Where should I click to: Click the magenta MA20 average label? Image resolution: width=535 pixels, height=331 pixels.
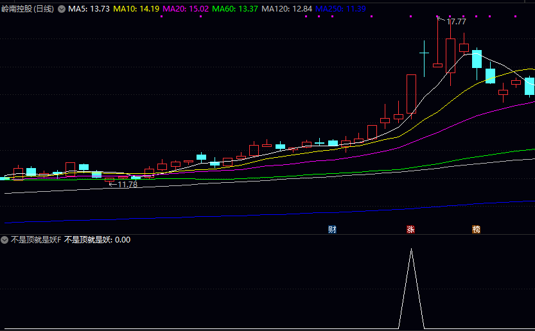(x=186, y=9)
